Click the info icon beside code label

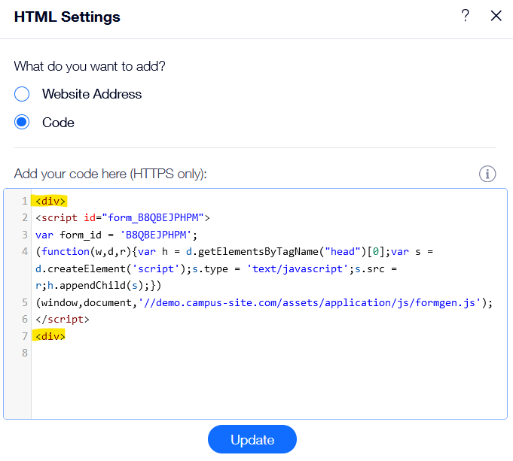[487, 174]
